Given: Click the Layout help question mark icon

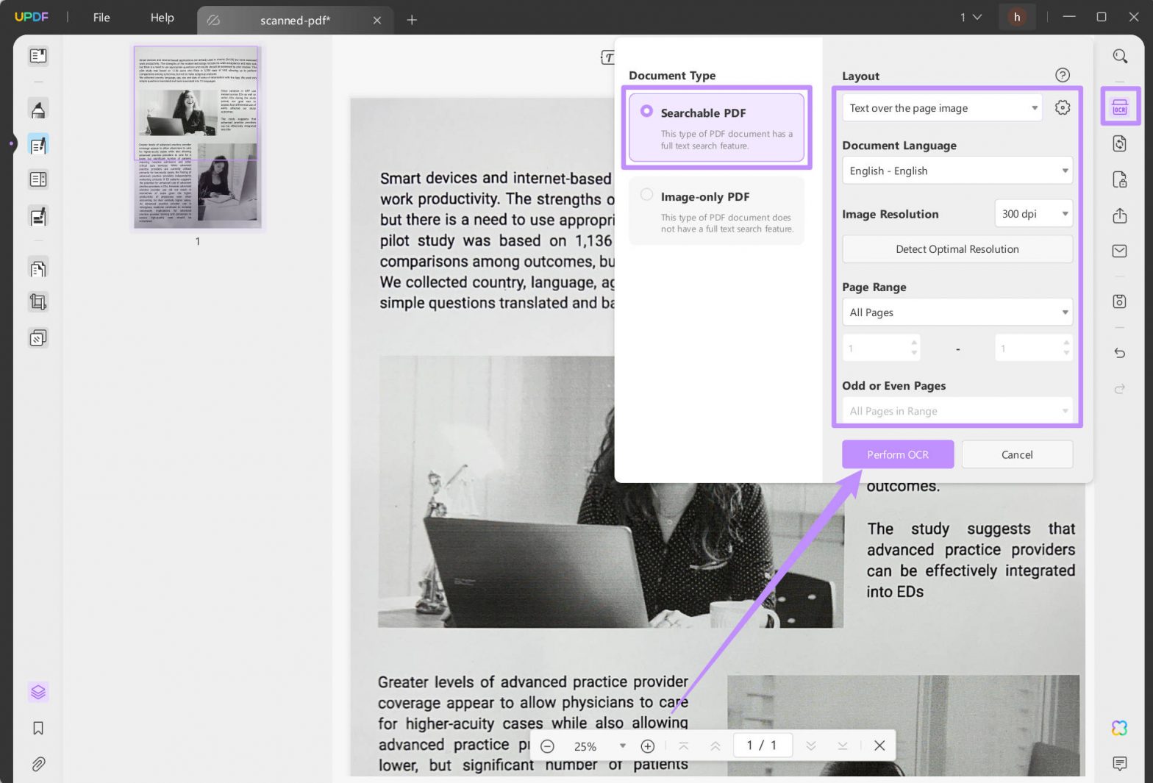Looking at the screenshot, I should [1062, 75].
